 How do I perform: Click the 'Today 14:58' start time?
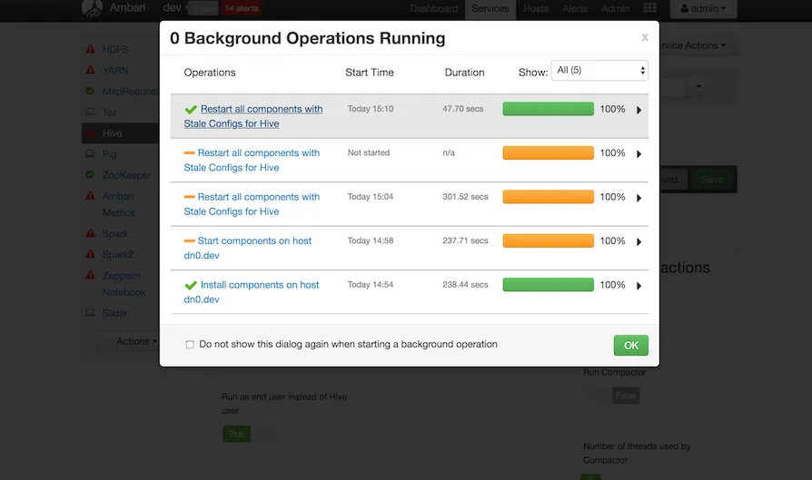[x=371, y=240]
